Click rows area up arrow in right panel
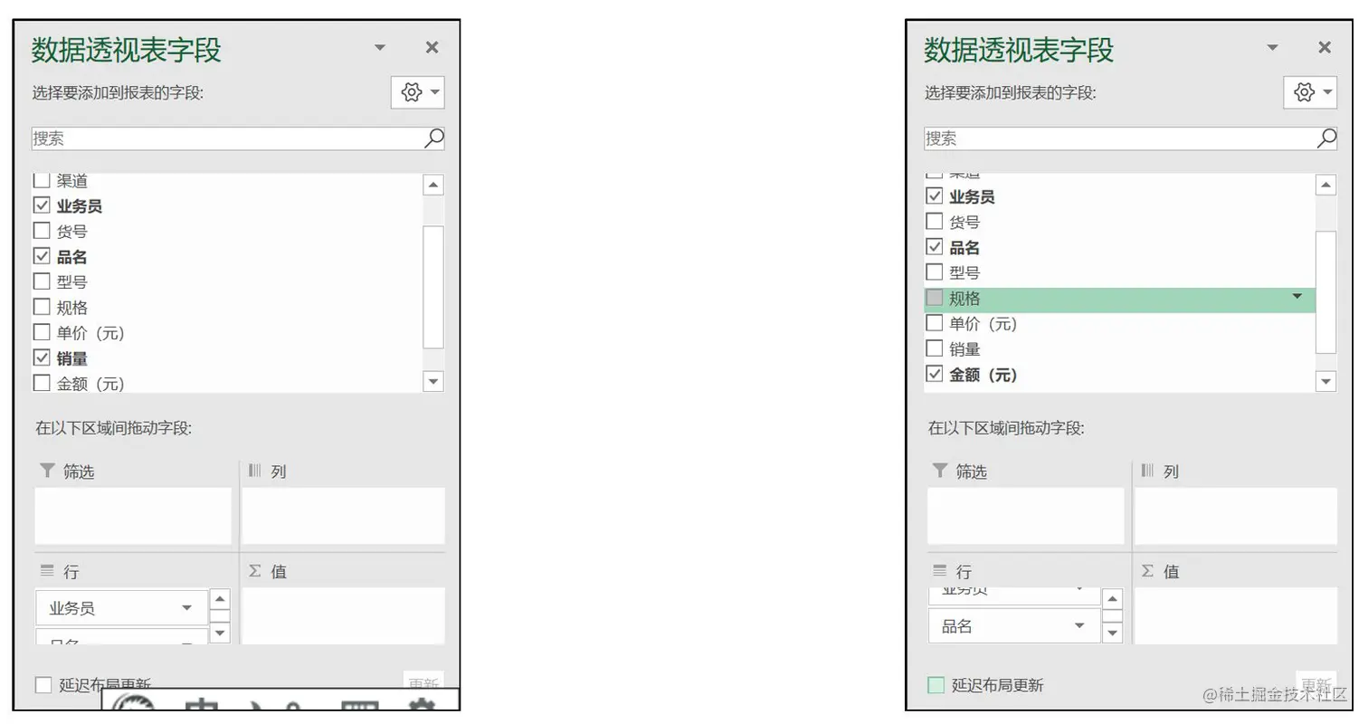The image size is (1368, 724). [1113, 599]
